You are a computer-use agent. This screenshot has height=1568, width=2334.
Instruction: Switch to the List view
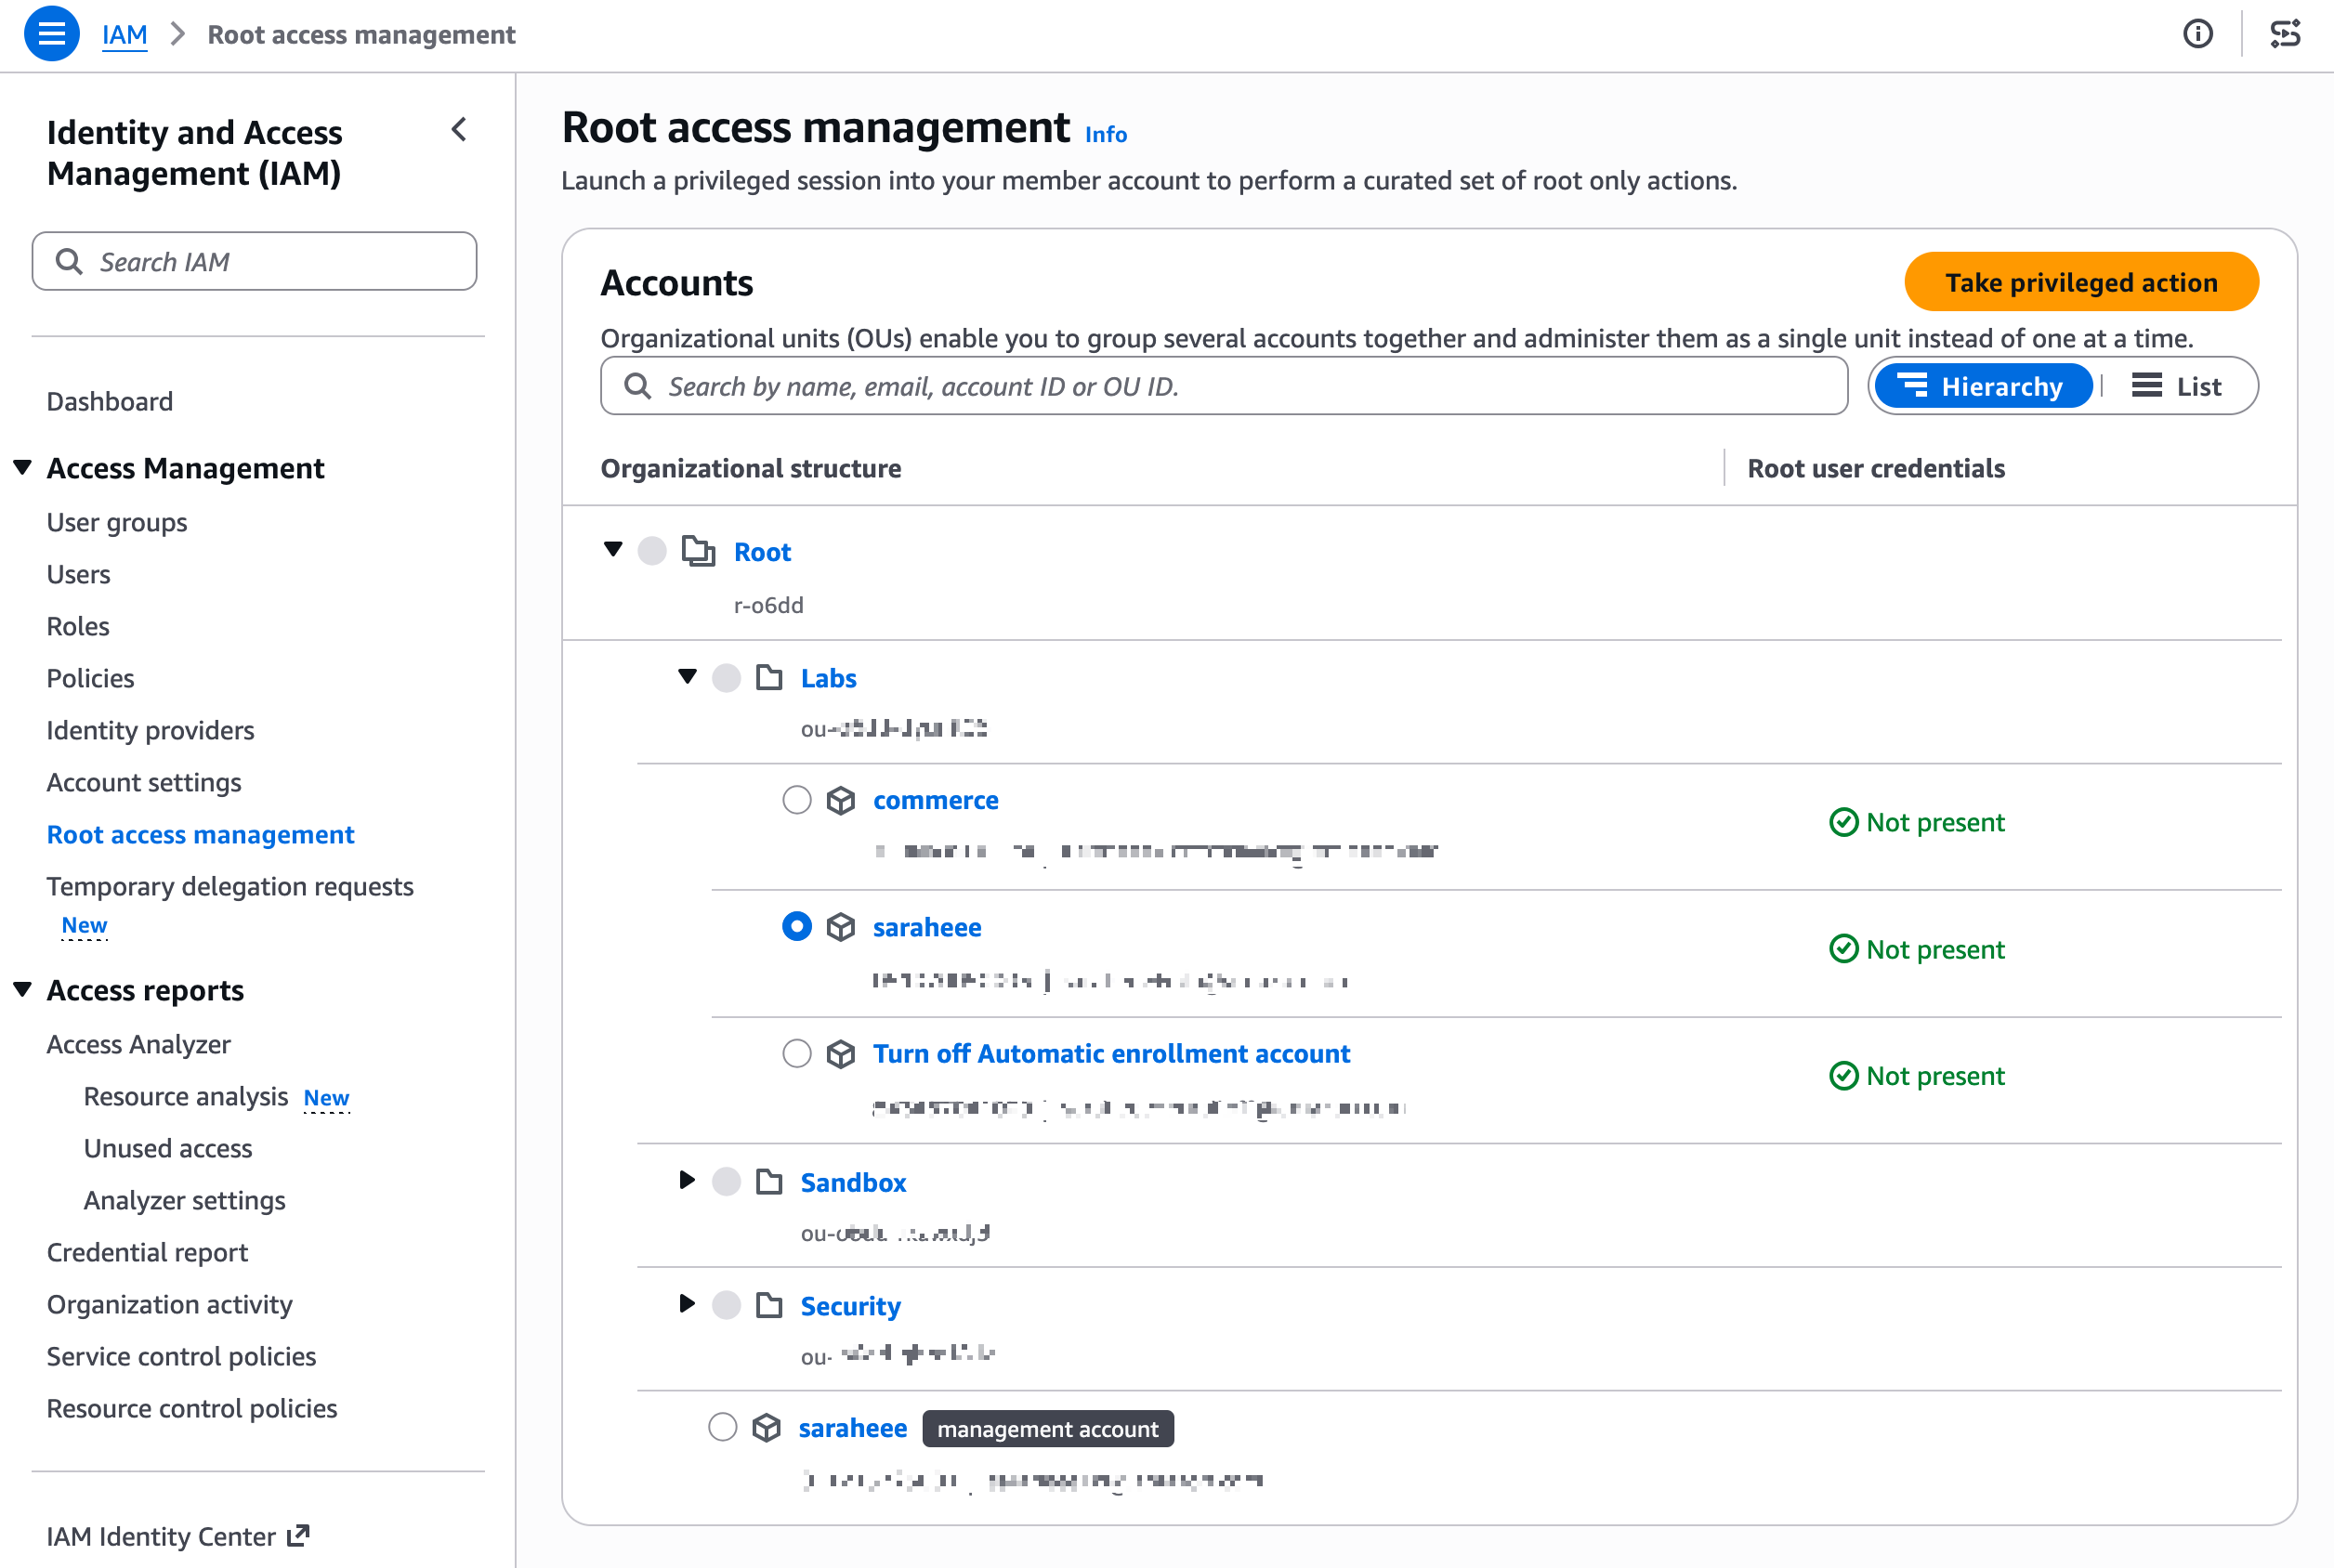(2177, 386)
